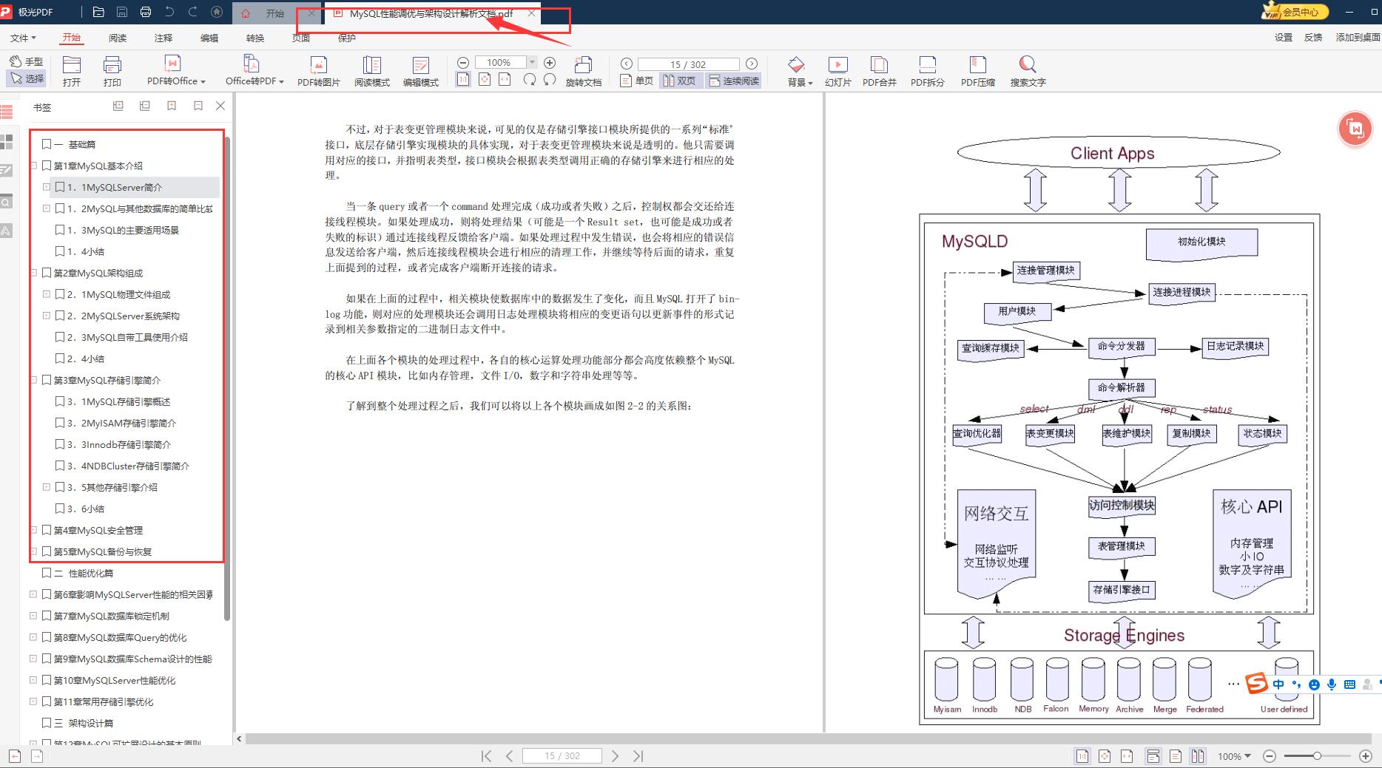1382x768 pixels.
Task: Click the 设置 settings link
Action: point(1284,37)
